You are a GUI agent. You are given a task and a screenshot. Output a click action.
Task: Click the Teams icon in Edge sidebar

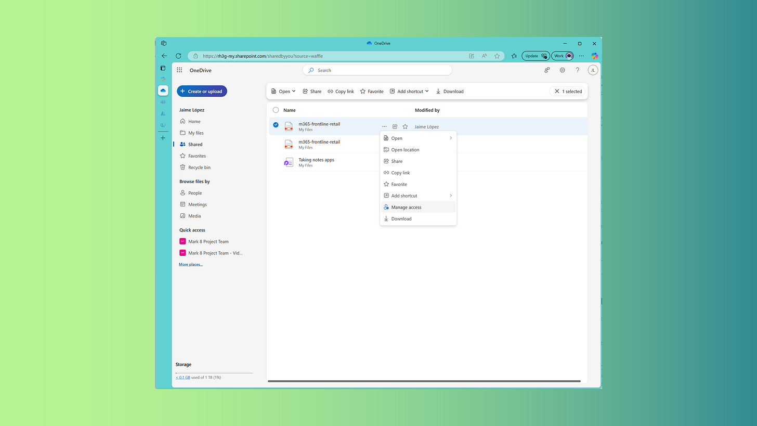pos(163,102)
